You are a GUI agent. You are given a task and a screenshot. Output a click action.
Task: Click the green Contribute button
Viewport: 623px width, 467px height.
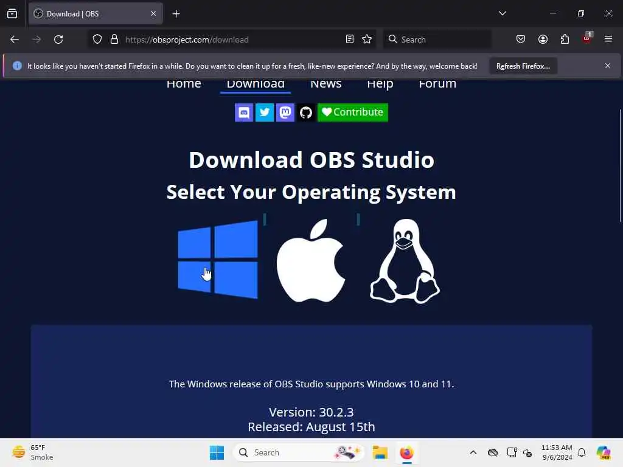353,112
